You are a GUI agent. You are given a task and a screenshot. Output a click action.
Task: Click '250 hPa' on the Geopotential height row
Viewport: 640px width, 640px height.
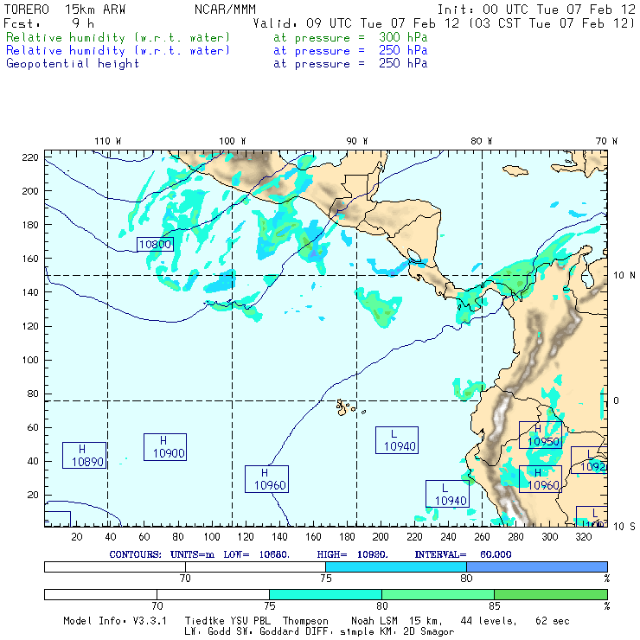403,63
